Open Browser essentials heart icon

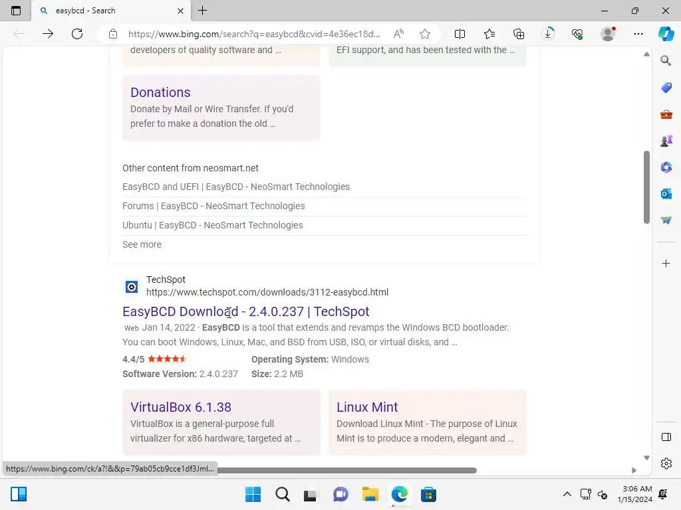[577, 34]
